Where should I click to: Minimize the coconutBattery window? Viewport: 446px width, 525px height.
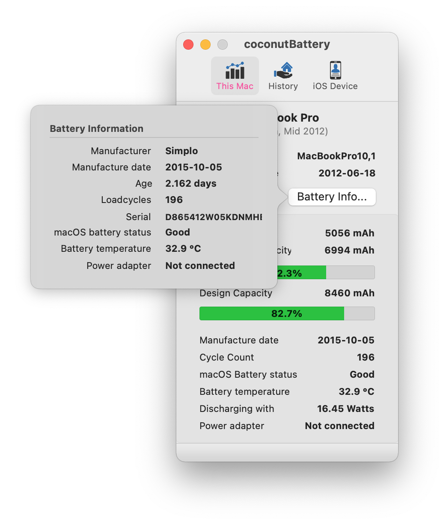click(205, 45)
